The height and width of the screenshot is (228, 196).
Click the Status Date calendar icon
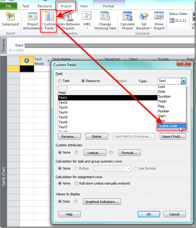point(172,20)
